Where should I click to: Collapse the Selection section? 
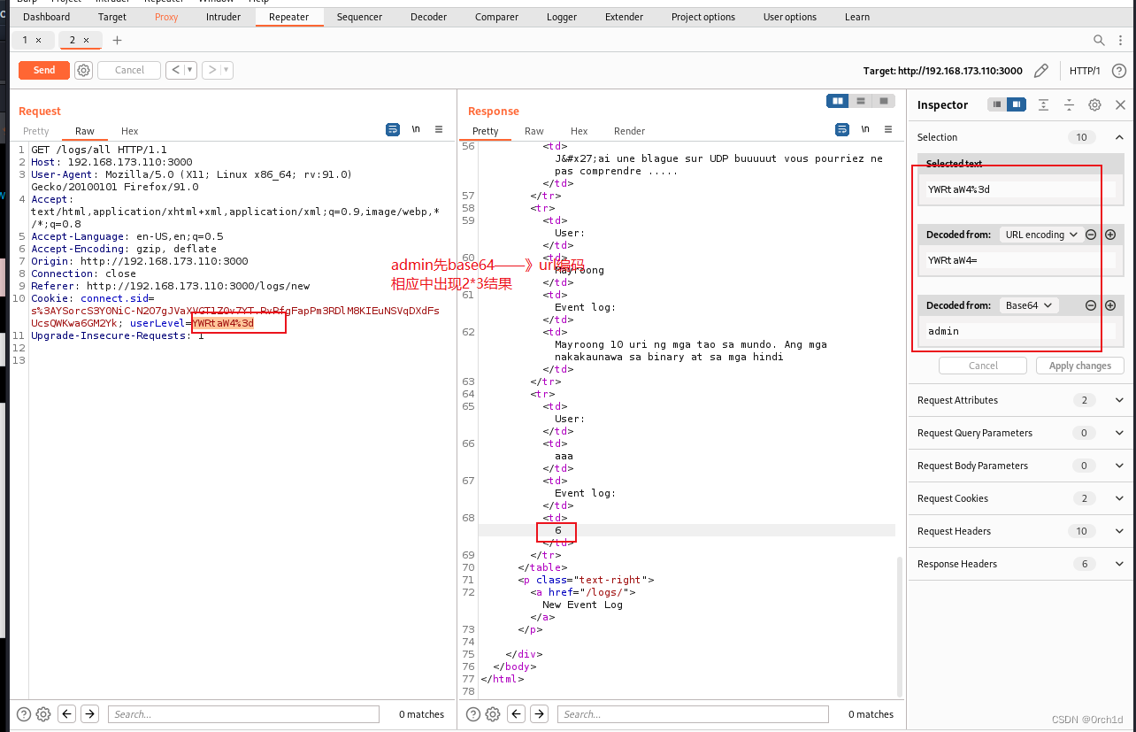[x=1119, y=137]
